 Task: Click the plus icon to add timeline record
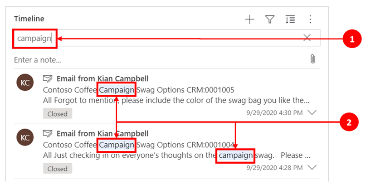250,19
